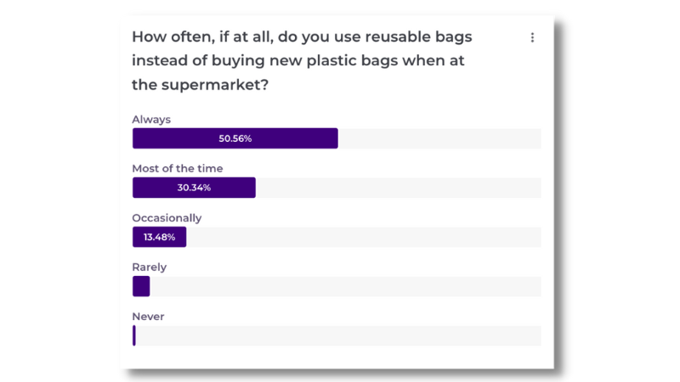Click the 13.48% percentage value

[x=159, y=237]
